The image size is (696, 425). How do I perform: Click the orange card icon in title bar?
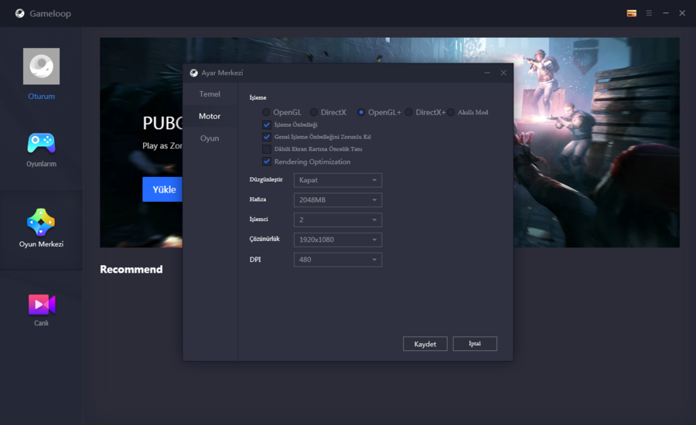pyautogui.click(x=632, y=13)
